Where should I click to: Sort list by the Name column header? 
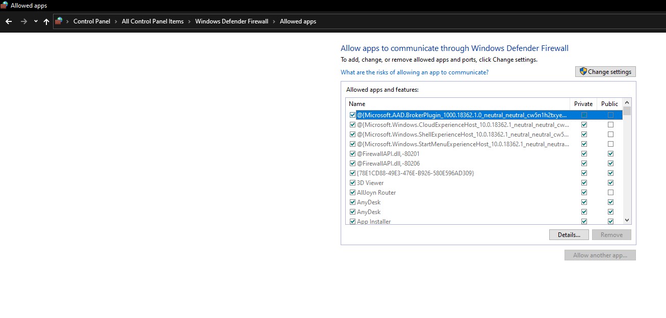tap(357, 103)
